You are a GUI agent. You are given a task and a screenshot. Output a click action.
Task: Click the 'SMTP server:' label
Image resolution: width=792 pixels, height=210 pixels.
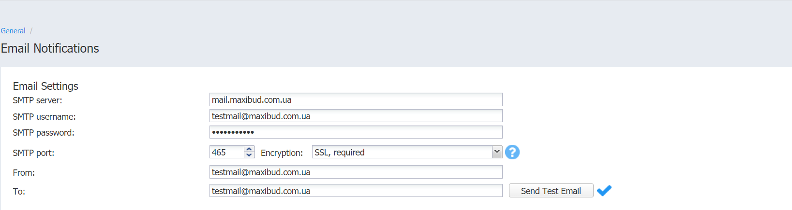click(38, 100)
